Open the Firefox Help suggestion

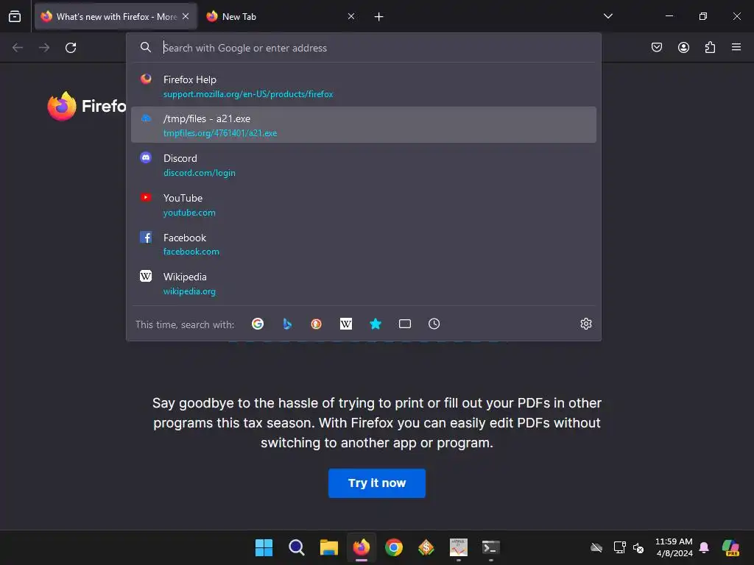click(364, 87)
